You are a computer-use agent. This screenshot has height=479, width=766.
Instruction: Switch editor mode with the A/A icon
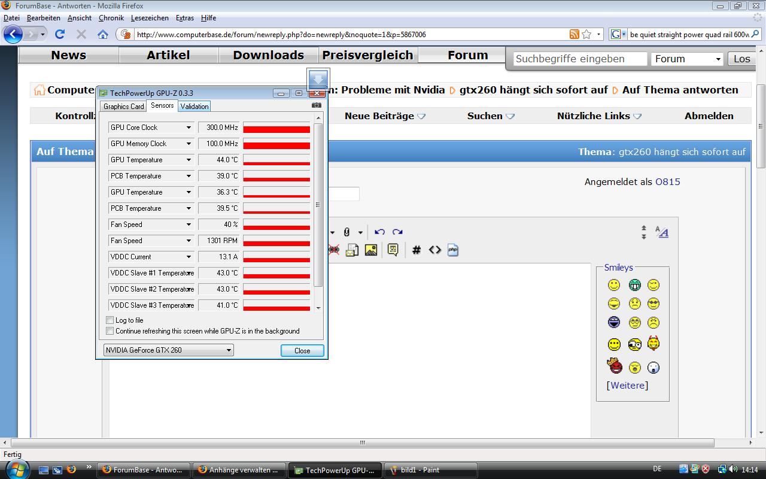pos(662,232)
